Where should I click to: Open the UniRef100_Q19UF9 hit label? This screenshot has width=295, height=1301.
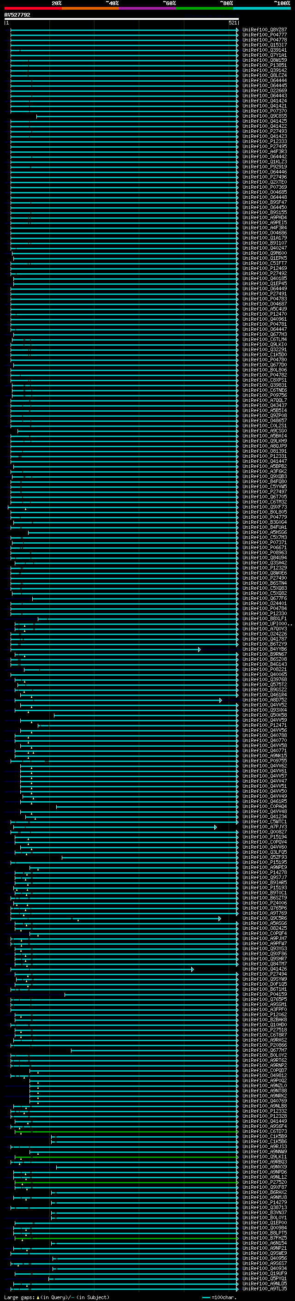(x=265, y=1273)
